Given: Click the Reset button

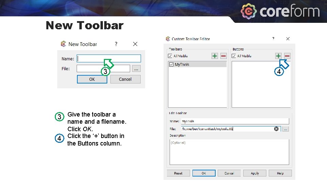Looking at the screenshot, I should [x=178, y=173].
